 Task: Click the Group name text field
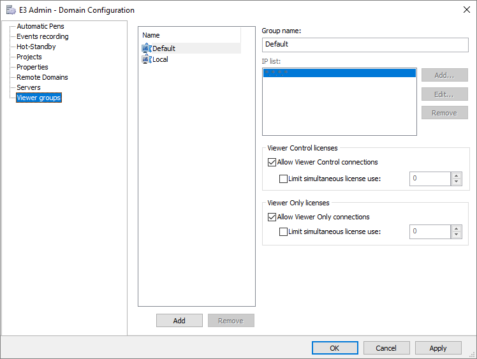point(365,44)
